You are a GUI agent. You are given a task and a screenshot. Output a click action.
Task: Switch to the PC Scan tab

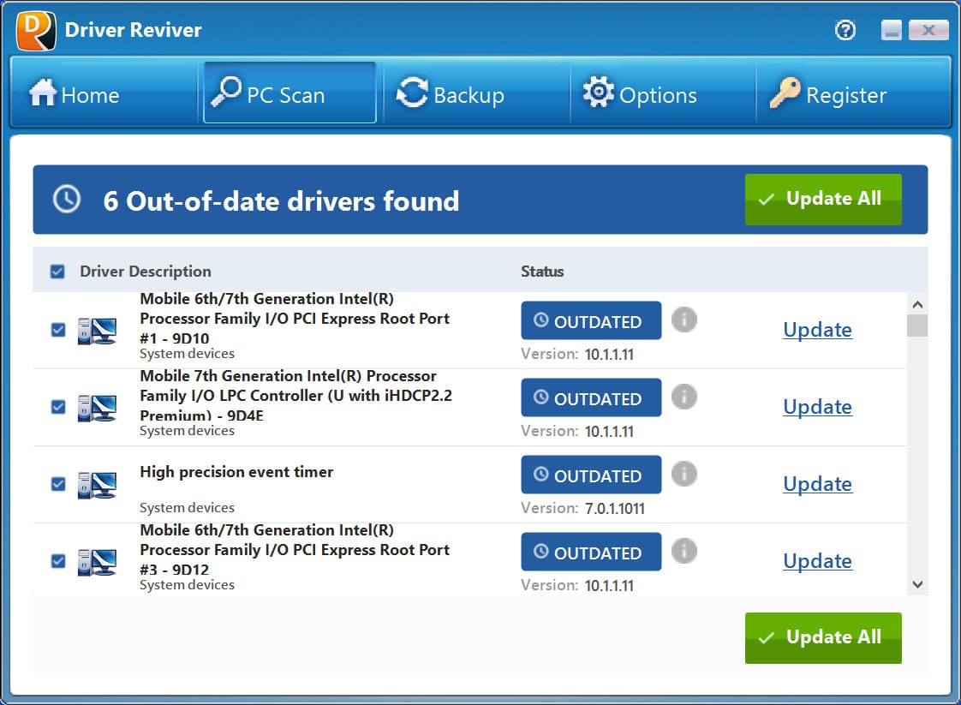[x=289, y=93]
